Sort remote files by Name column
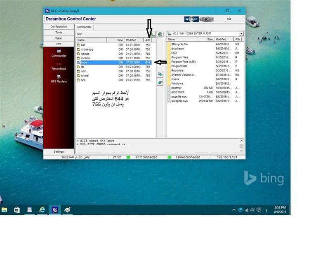Image resolution: width=330 pixels, height=263 pixels. pos(91,40)
